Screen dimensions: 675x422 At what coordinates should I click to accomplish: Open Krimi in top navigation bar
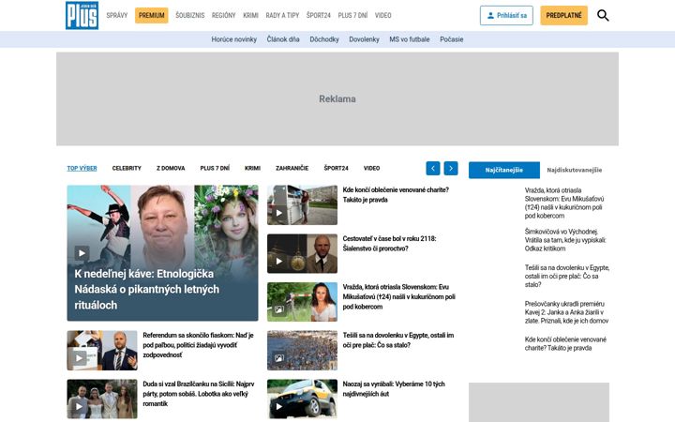[x=250, y=15]
